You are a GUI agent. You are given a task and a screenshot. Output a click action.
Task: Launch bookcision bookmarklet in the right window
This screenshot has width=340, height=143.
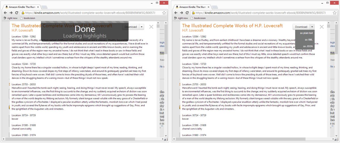pyautogui.click(x=198, y=18)
